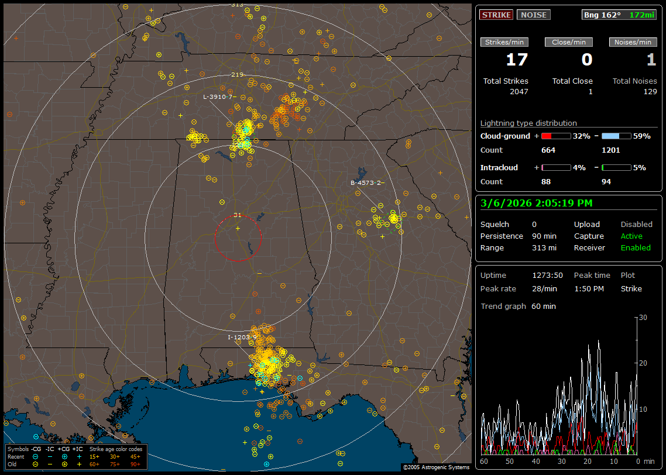
Task: Select the B-4573-2 storm cell label
Action: coord(366,183)
